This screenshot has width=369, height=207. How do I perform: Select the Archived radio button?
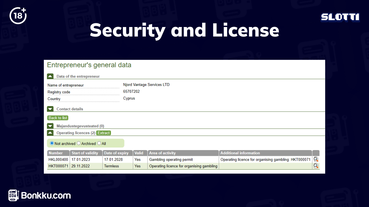coord(79,143)
